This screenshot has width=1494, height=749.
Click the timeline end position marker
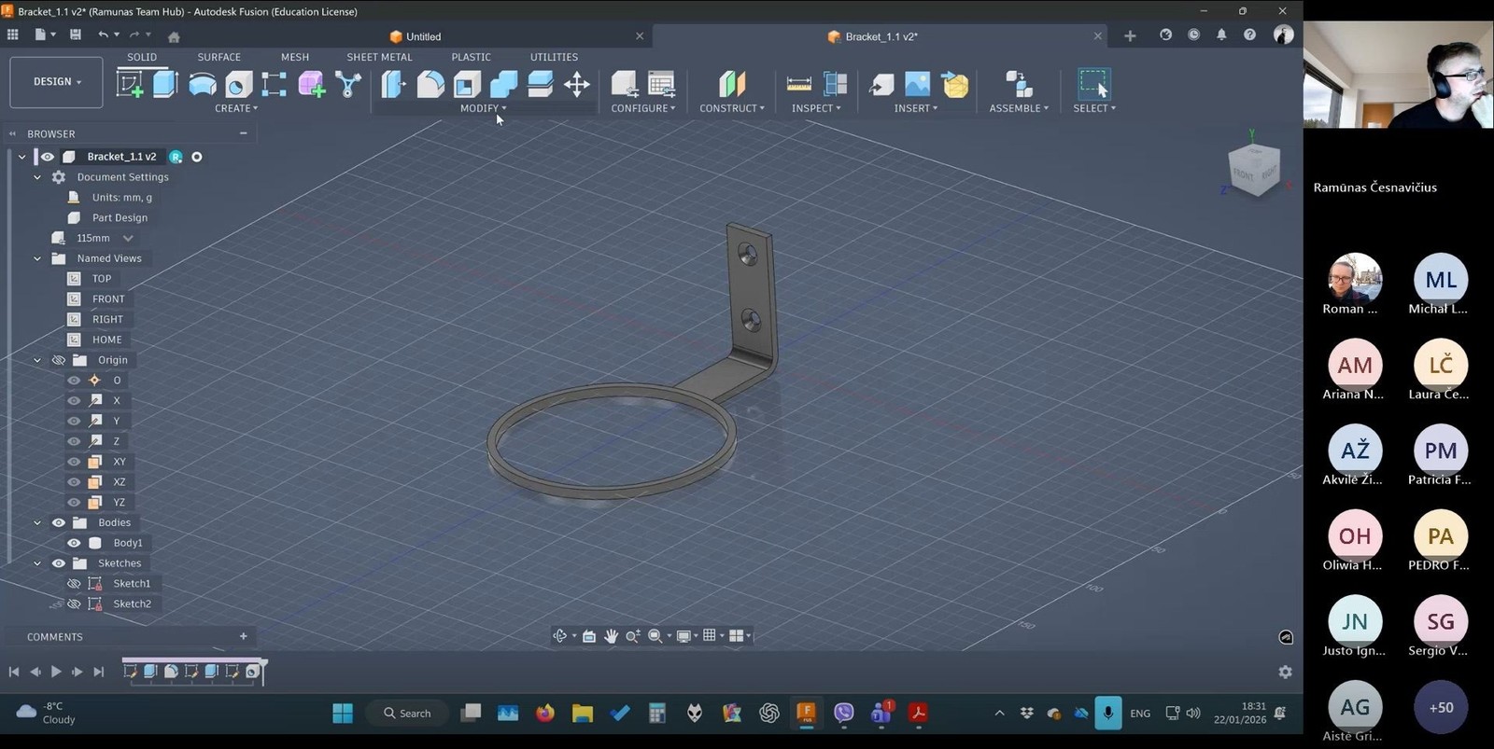point(264,670)
